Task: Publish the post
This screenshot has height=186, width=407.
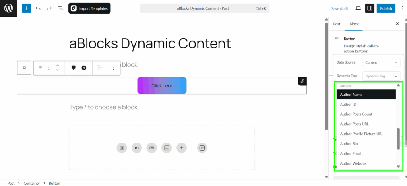Action: click(x=386, y=8)
